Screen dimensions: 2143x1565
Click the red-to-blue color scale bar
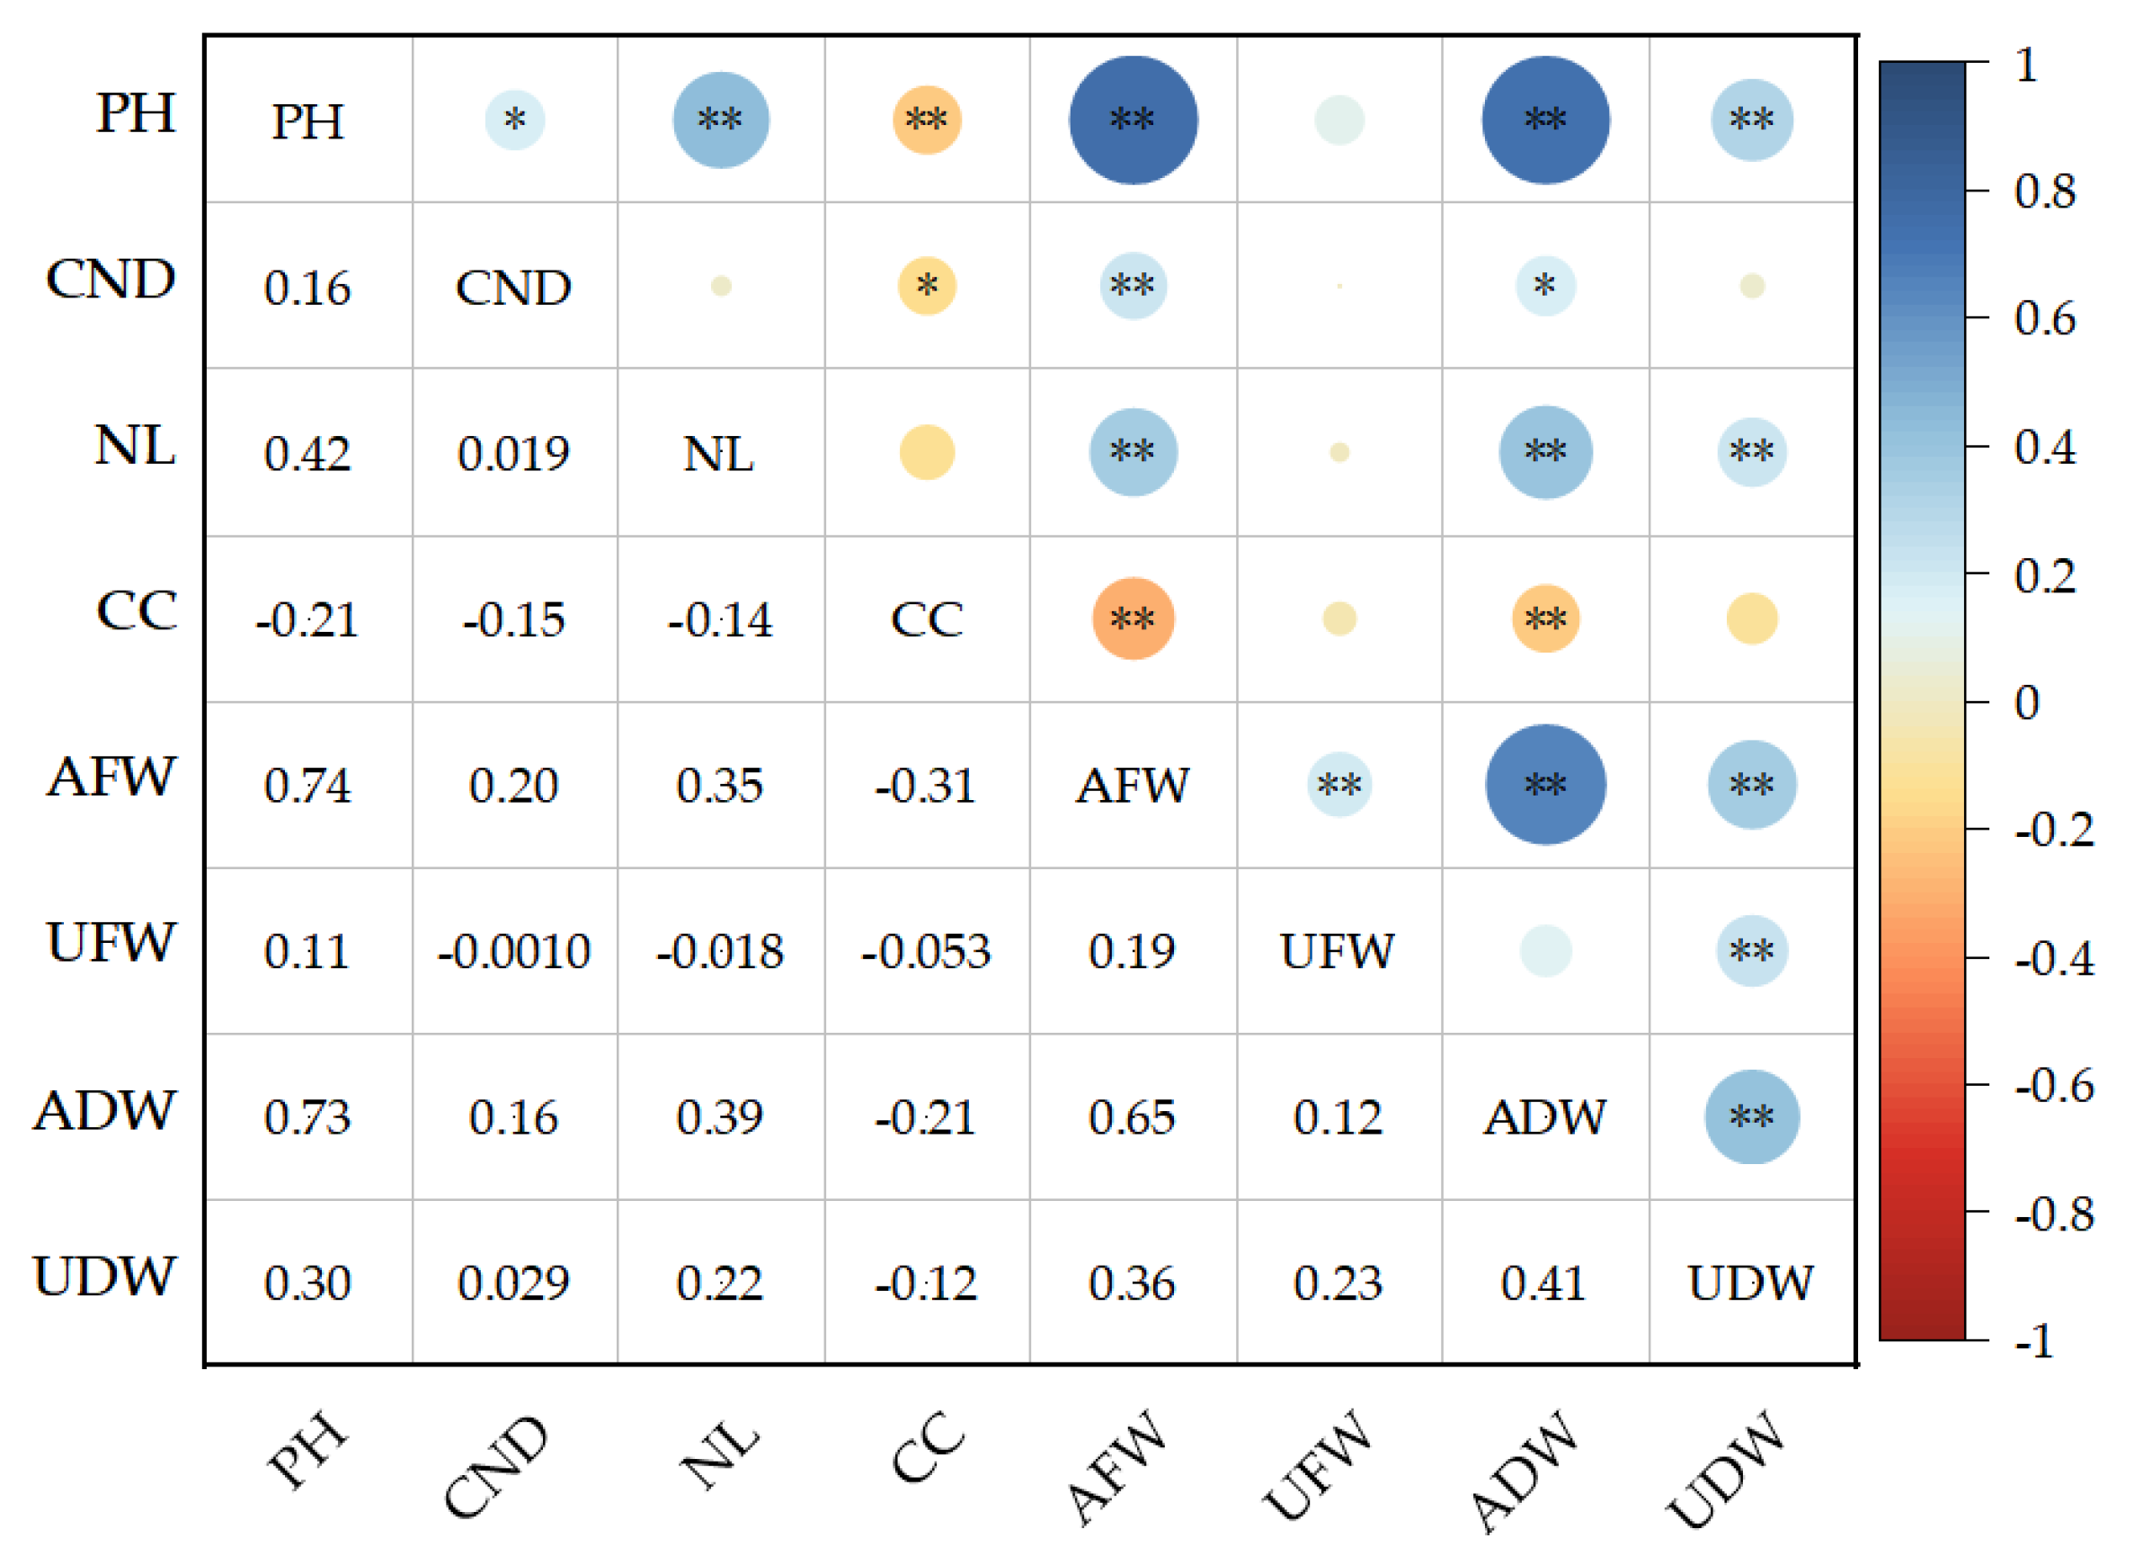1922,701
